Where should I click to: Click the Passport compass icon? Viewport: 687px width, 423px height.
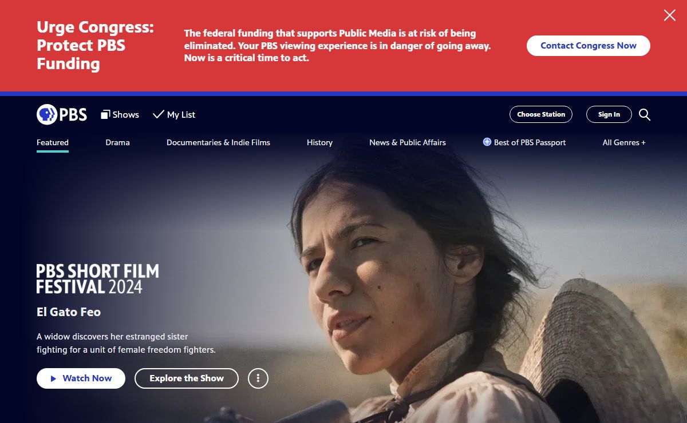point(487,142)
